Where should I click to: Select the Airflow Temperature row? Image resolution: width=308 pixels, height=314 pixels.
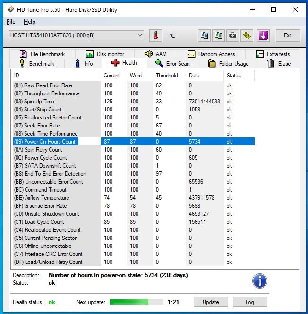[134, 198]
